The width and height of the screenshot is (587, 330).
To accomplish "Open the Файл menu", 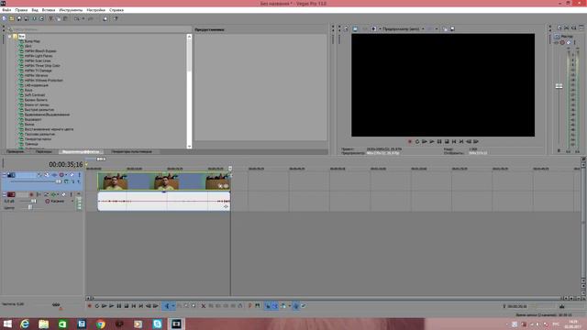I will click(6, 10).
